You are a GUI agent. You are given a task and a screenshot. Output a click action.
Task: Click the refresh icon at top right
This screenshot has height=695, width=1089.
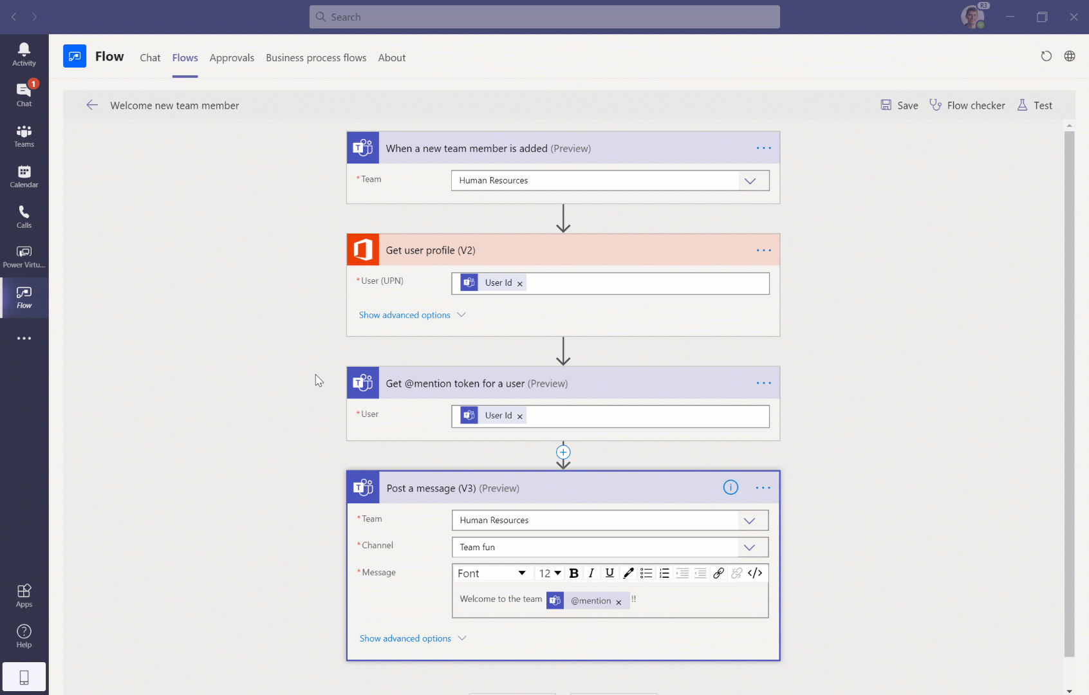pyautogui.click(x=1047, y=57)
